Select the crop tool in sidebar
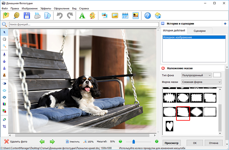This screenshot has width=229, height=150. pyautogui.click(x=4, y=126)
